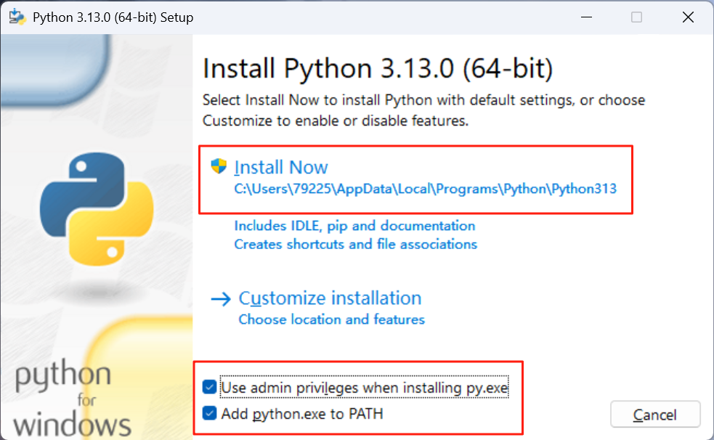The width and height of the screenshot is (714, 440).
Task: Click the Cancel button
Action: pyautogui.click(x=655, y=414)
